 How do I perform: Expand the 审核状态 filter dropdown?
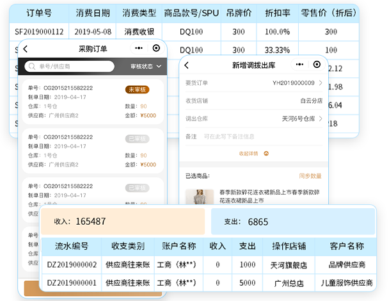146,67
